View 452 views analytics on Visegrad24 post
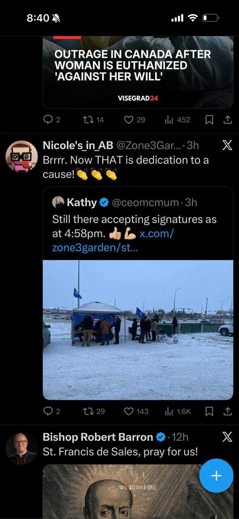Viewport: 239px width, 519px height. [x=177, y=120]
